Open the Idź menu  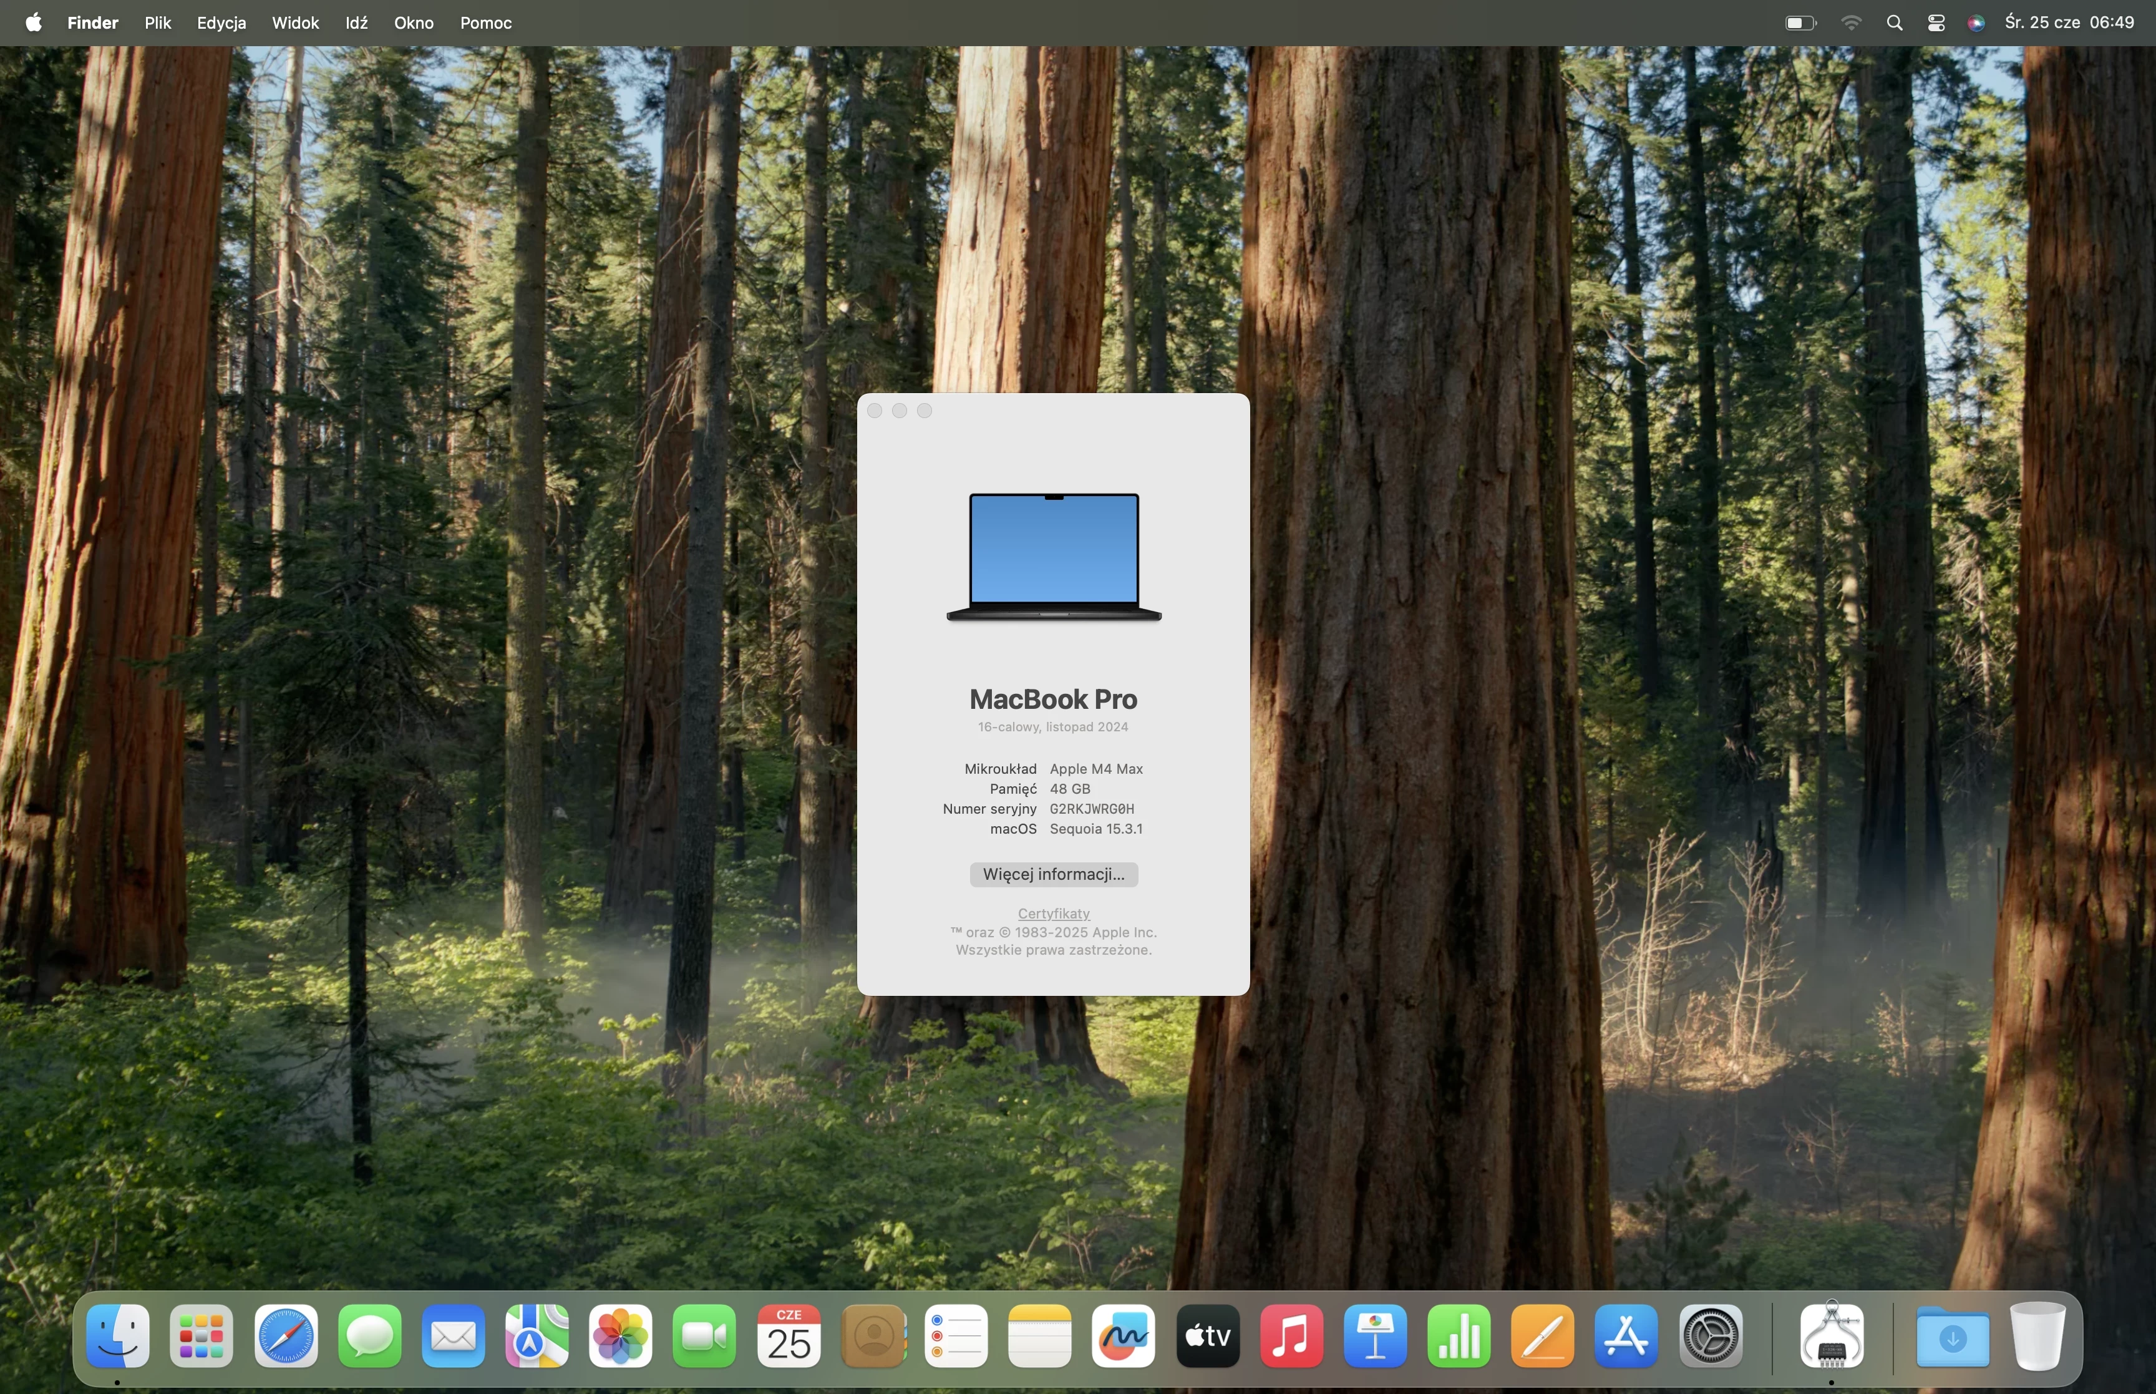point(356,22)
